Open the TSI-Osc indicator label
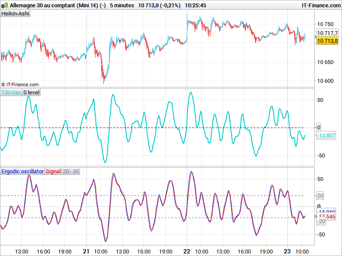This screenshot has width=342, height=256. (x=12, y=93)
